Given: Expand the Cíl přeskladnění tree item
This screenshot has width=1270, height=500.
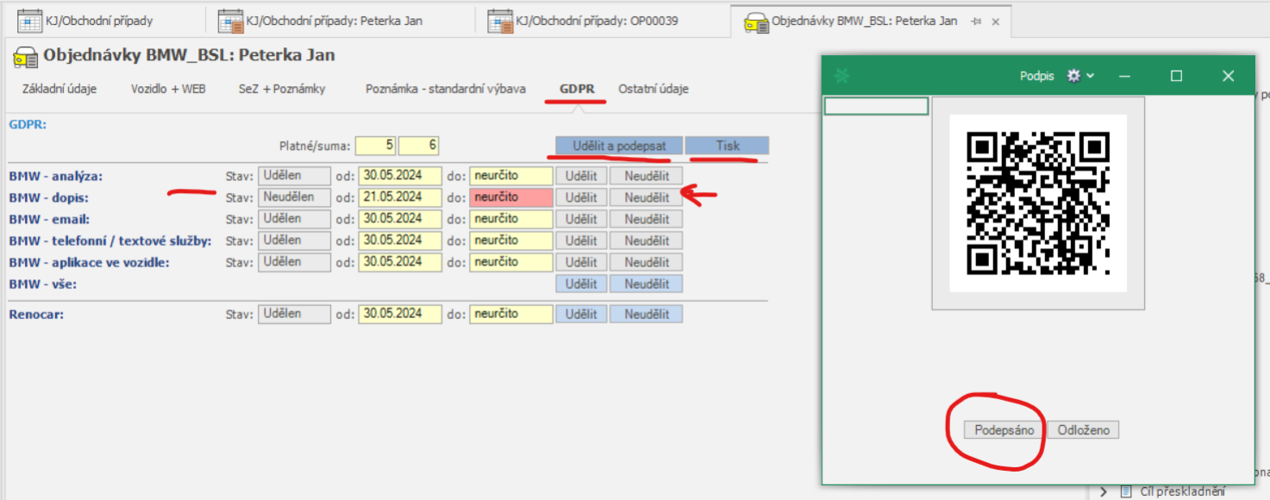Looking at the screenshot, I should [1104, 491].
